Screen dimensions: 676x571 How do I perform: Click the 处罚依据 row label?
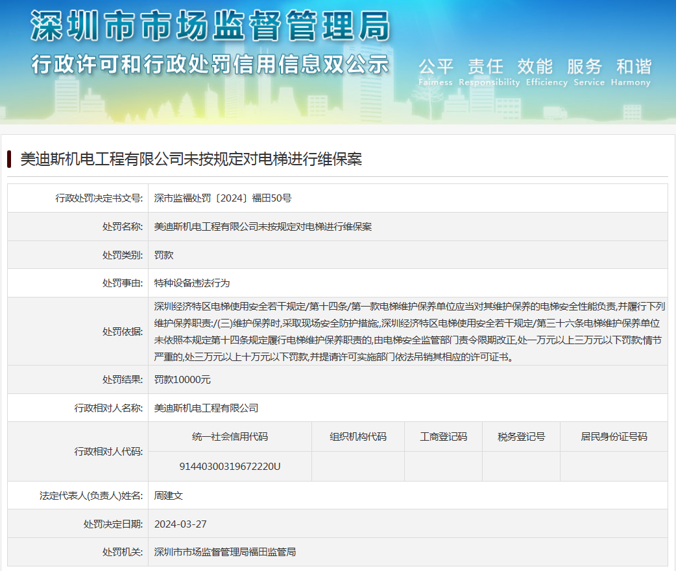pyautogui.click(x=123, y=332)
